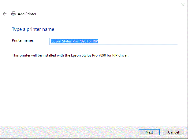This screenshot has width=190, height=139.
Task: Click the "Add Printer" title text
Action: point(27,14)
